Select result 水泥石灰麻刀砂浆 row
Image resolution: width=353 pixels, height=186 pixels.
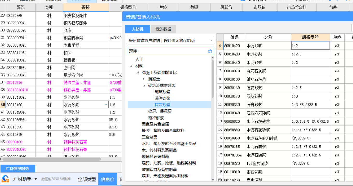[x=285, y=138]
